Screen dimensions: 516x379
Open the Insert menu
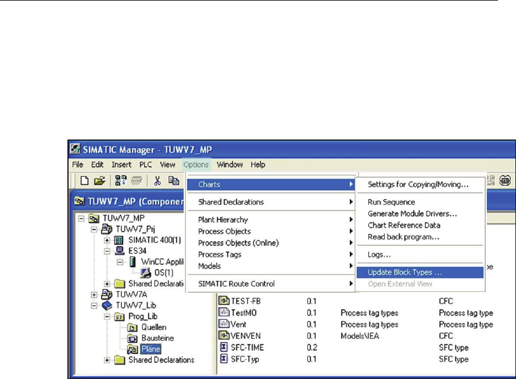121,165
